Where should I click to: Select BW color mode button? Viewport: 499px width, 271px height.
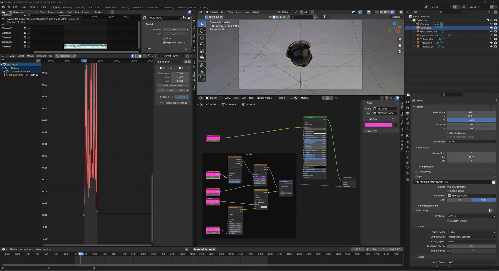[x=459, y=200]
